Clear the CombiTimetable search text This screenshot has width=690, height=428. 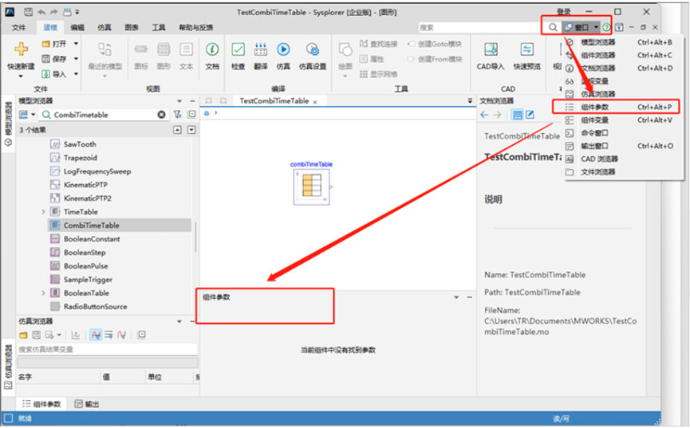(x=161, y=115)
